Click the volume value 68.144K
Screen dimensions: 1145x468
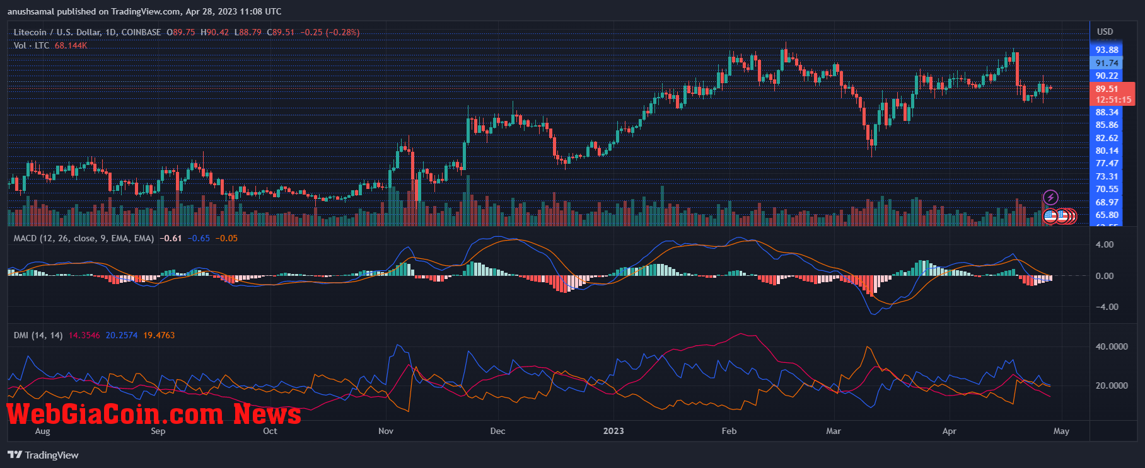pyautogui.click(x=71, y=45)
